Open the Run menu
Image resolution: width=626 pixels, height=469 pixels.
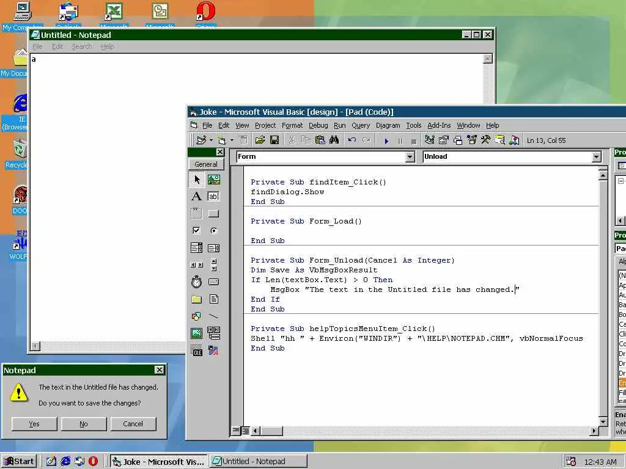click(x=340, y=125)
